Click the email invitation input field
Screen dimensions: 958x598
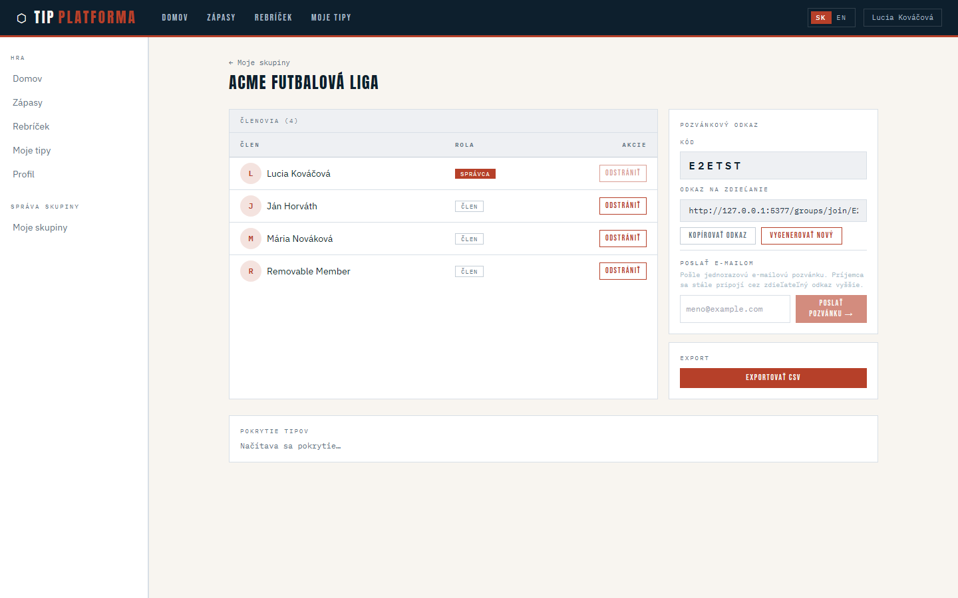[734, 309]
